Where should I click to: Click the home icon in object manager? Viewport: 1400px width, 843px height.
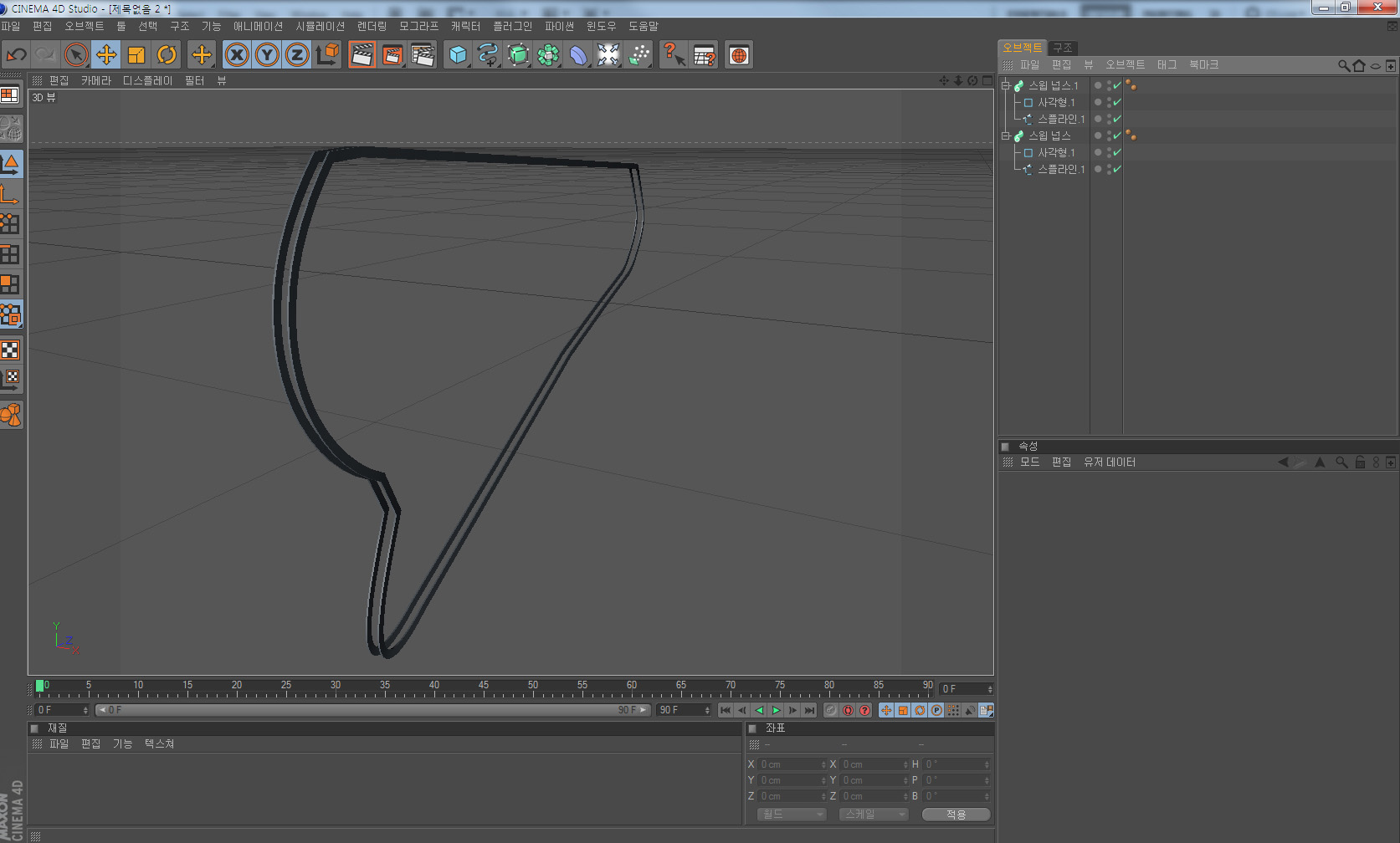pos(1359,65)
